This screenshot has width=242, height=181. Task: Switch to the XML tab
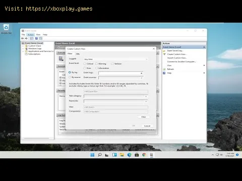[x=78, y=54]
